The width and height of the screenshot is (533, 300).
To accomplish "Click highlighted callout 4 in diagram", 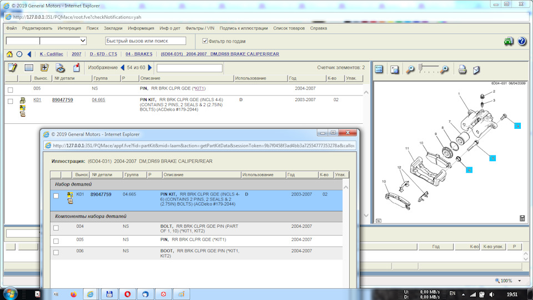I will coord(517,126).
